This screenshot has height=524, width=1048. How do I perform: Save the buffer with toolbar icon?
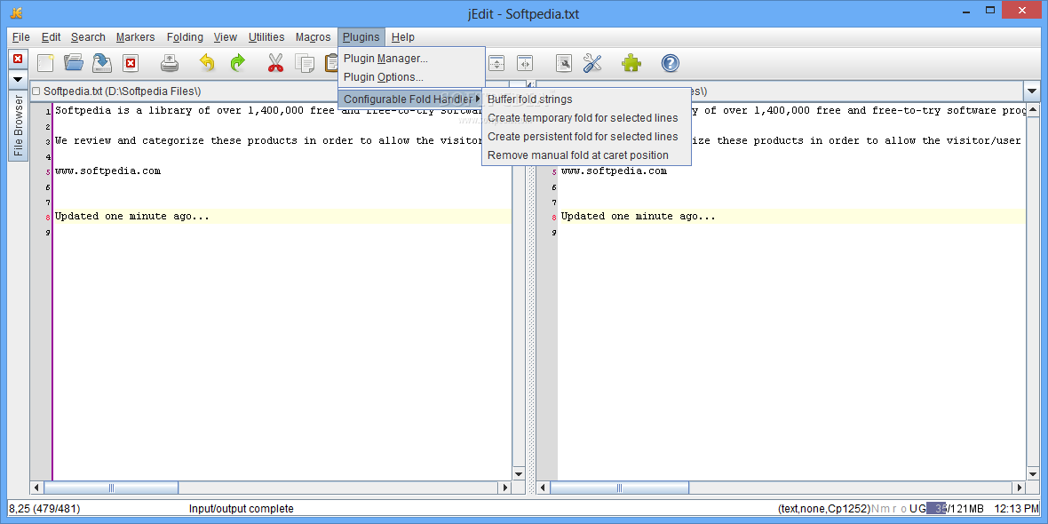pos(102,63)
